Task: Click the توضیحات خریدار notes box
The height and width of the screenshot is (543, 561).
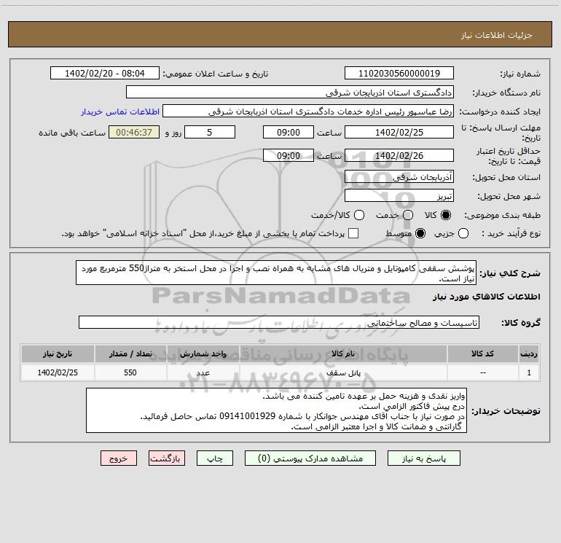Action: [276, 410]
